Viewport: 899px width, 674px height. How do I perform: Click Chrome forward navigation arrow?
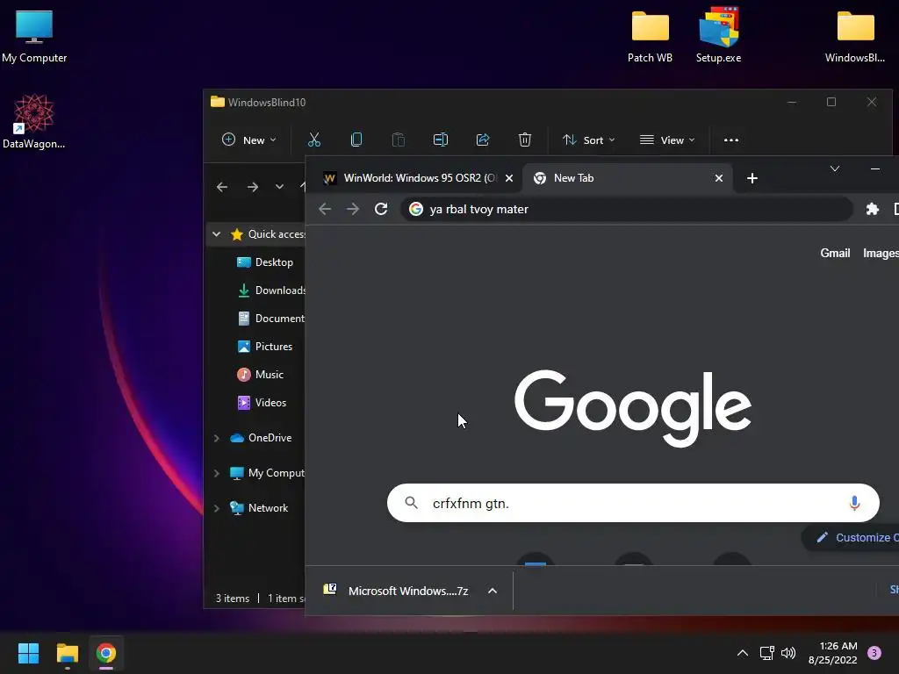(x=353, y=209)
